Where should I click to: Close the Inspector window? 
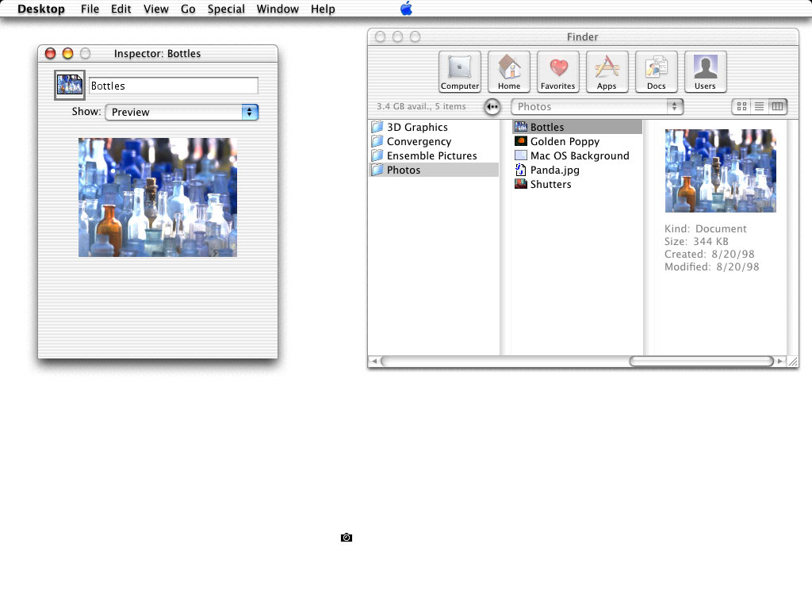[x=50, y=53]
